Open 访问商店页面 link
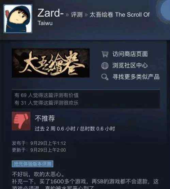 (x=130, y=54)
